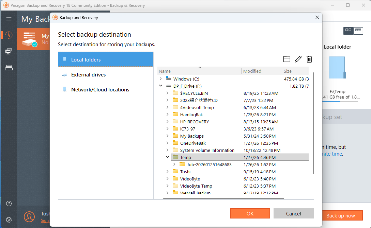Collapse the Temp folder node
Viewport: 371px width, 228px height.
(x=168, y=157)
